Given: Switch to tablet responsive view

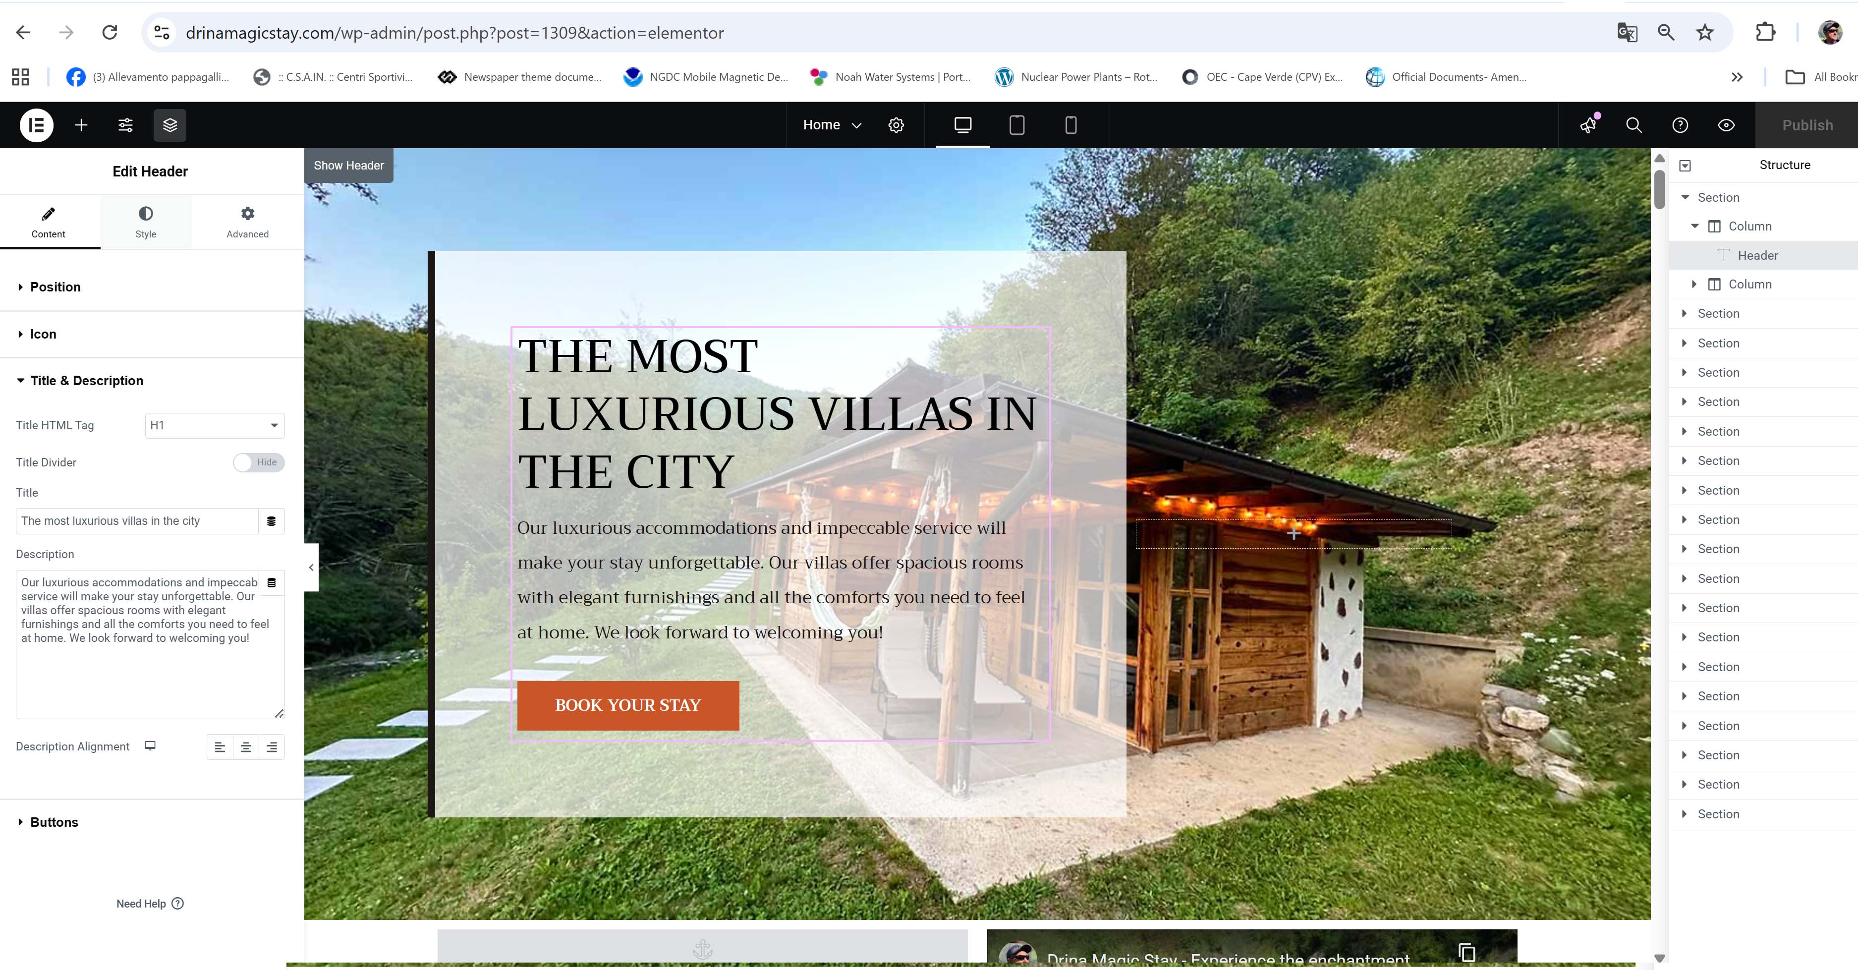Looking at the screenshot, I should [1017, 125].
